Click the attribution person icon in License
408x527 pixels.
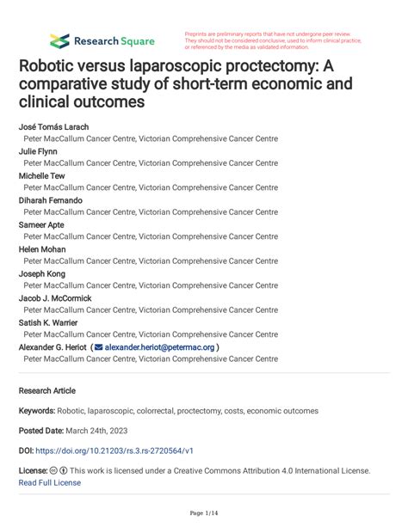[64, 470]
